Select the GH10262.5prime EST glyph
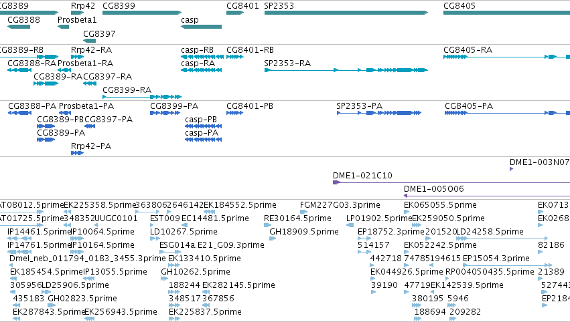Screen dimensions: 570x322 (164, 279)
